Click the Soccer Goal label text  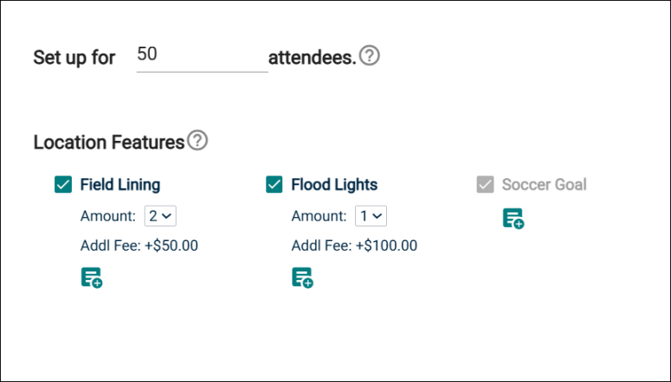tap(545, 185)
